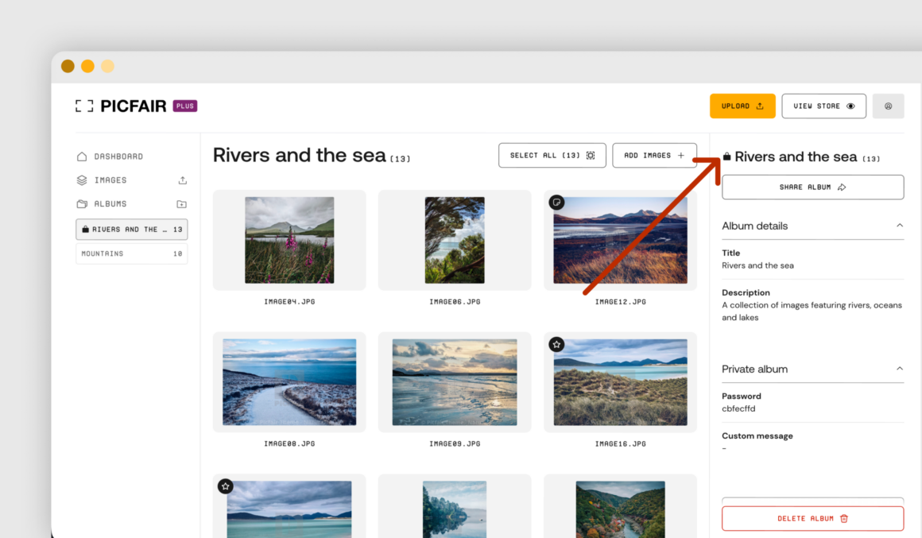This screenshot has height=538, width=922.
Task: Toggle the star badge on IMAGE16.JPG
Action: (x=556, y=344)
